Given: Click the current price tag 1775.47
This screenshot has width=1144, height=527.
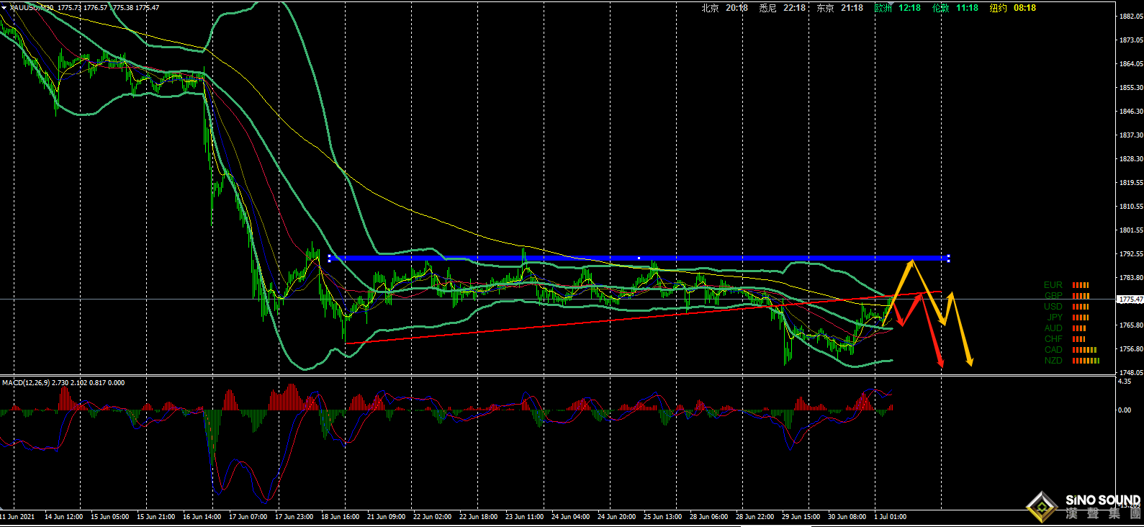Looking at the screenshot, I should pos(1130,299).
